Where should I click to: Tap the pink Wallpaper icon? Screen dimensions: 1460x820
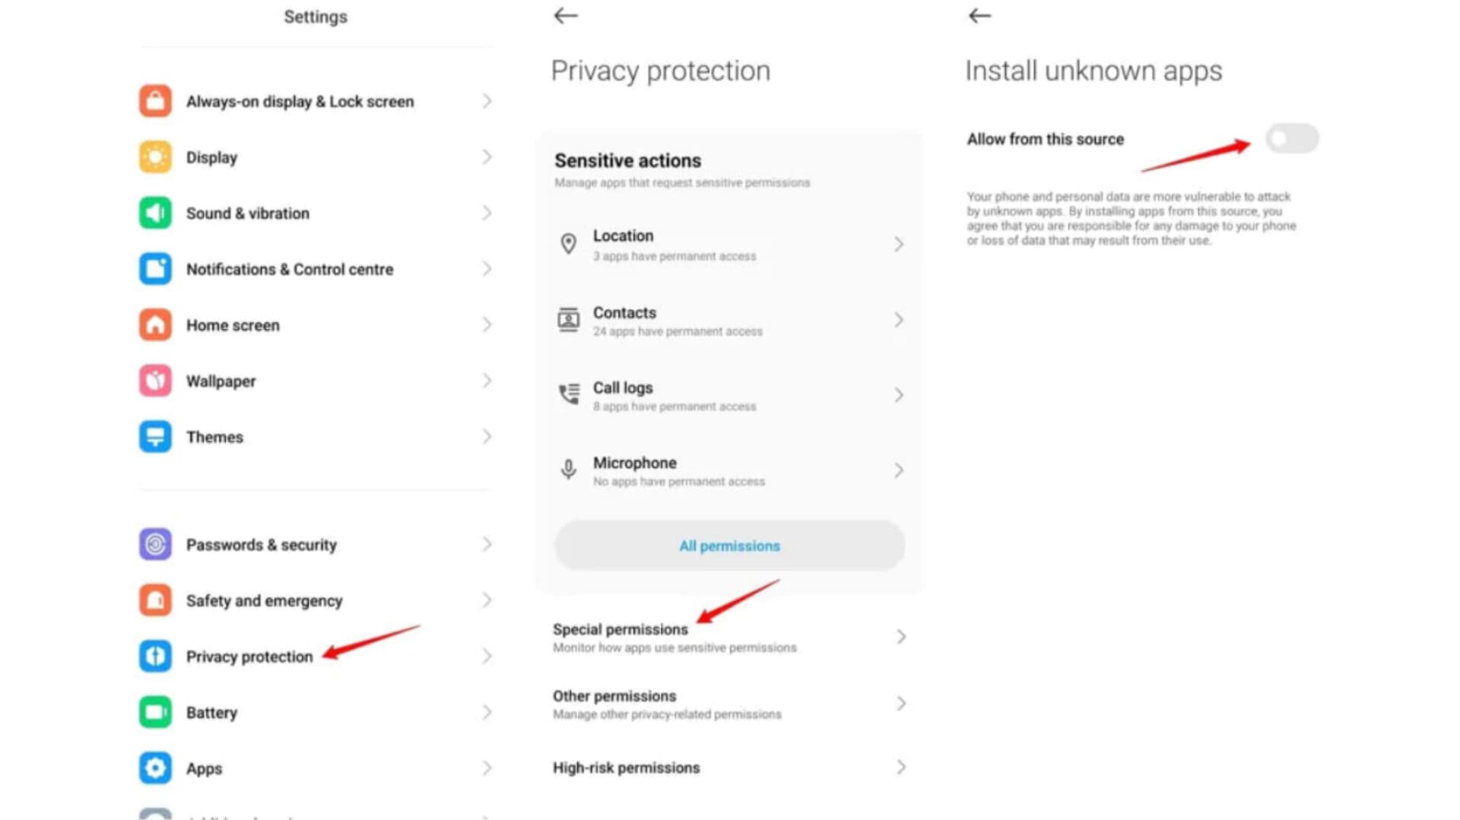click(155, 381)
